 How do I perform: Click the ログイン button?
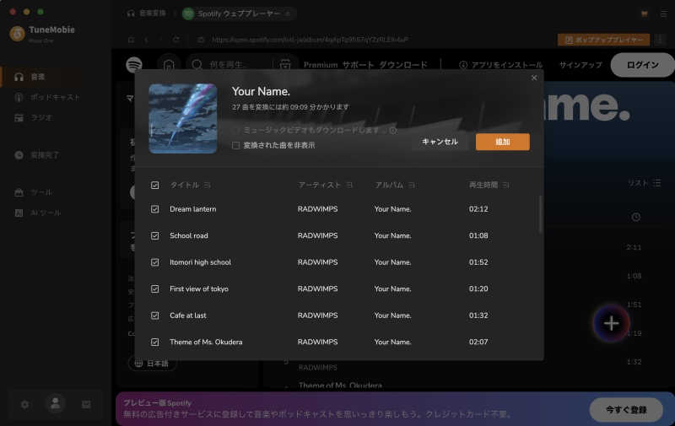643,65
